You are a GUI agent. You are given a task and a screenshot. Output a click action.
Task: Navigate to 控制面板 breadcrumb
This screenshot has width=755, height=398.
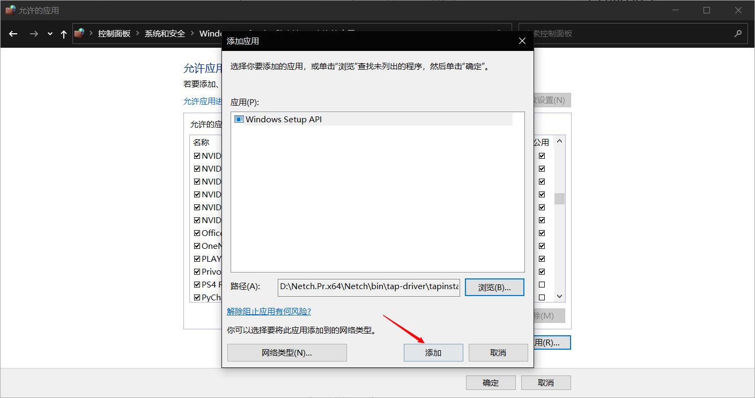114,33
